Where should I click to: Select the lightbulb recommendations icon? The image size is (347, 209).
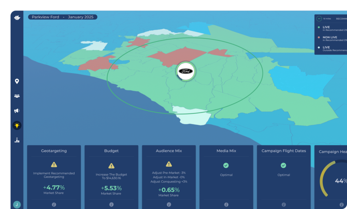pyautogui.click(x=17, y=125)
